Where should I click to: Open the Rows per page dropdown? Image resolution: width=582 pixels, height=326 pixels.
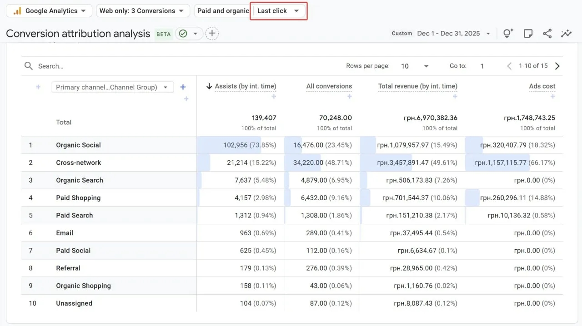(414, 66)
